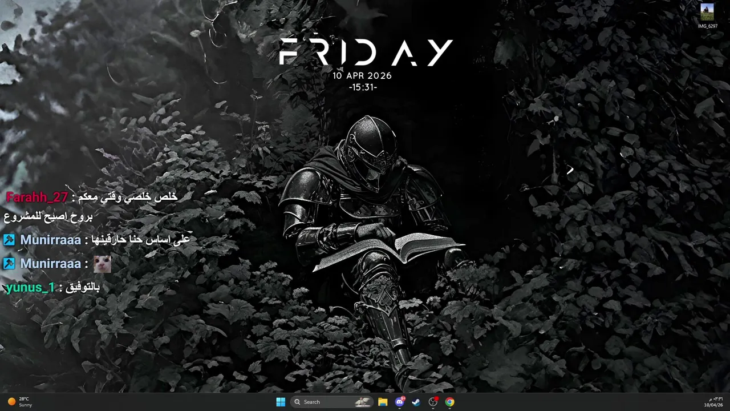Click the taskbar Search box
730x411 pixels.
coord(332,402)
